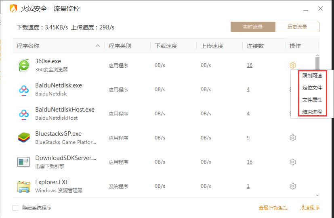Image resolution: width=334 pixels, height=218 pixels.
Task: Click the 360se.exe browser icon
Action: click(x=24, y=65)
